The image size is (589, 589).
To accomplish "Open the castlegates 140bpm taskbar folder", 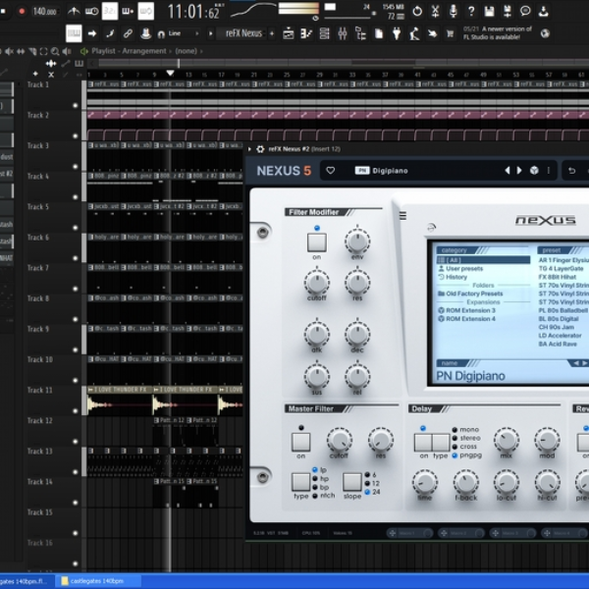I will click(x=98, y=581).
